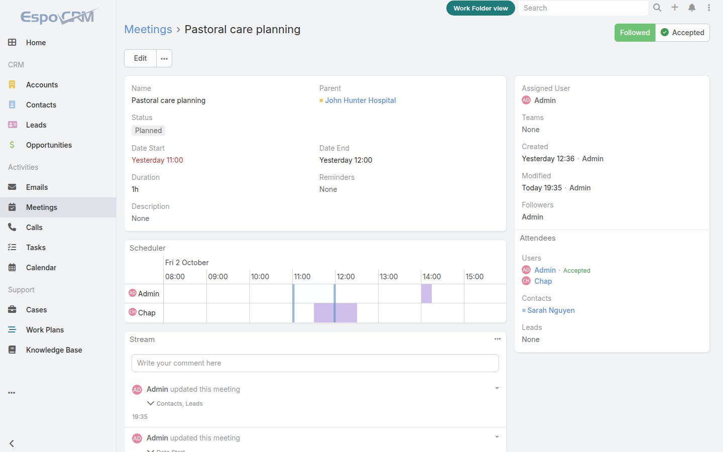Open the Chap attendee link

click(543, 281)
